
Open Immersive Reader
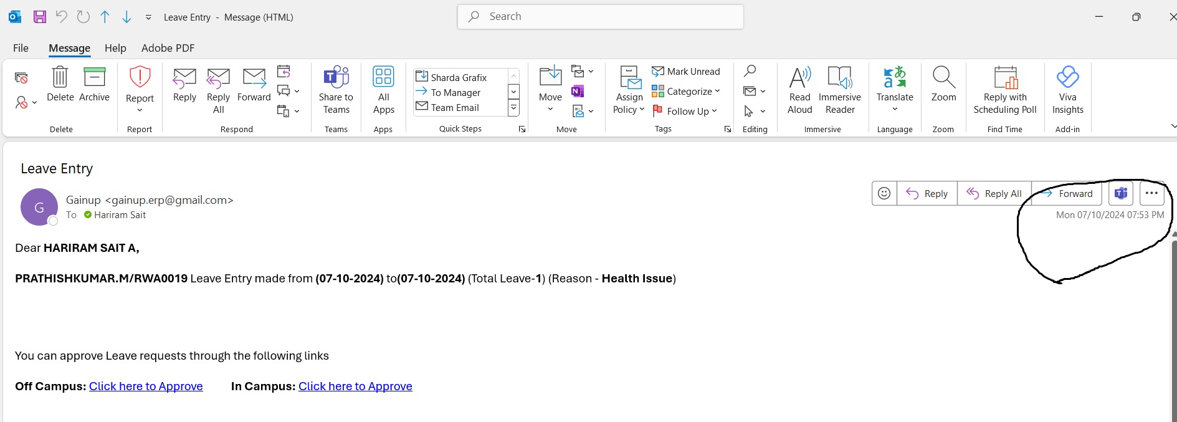pos(839,77)
